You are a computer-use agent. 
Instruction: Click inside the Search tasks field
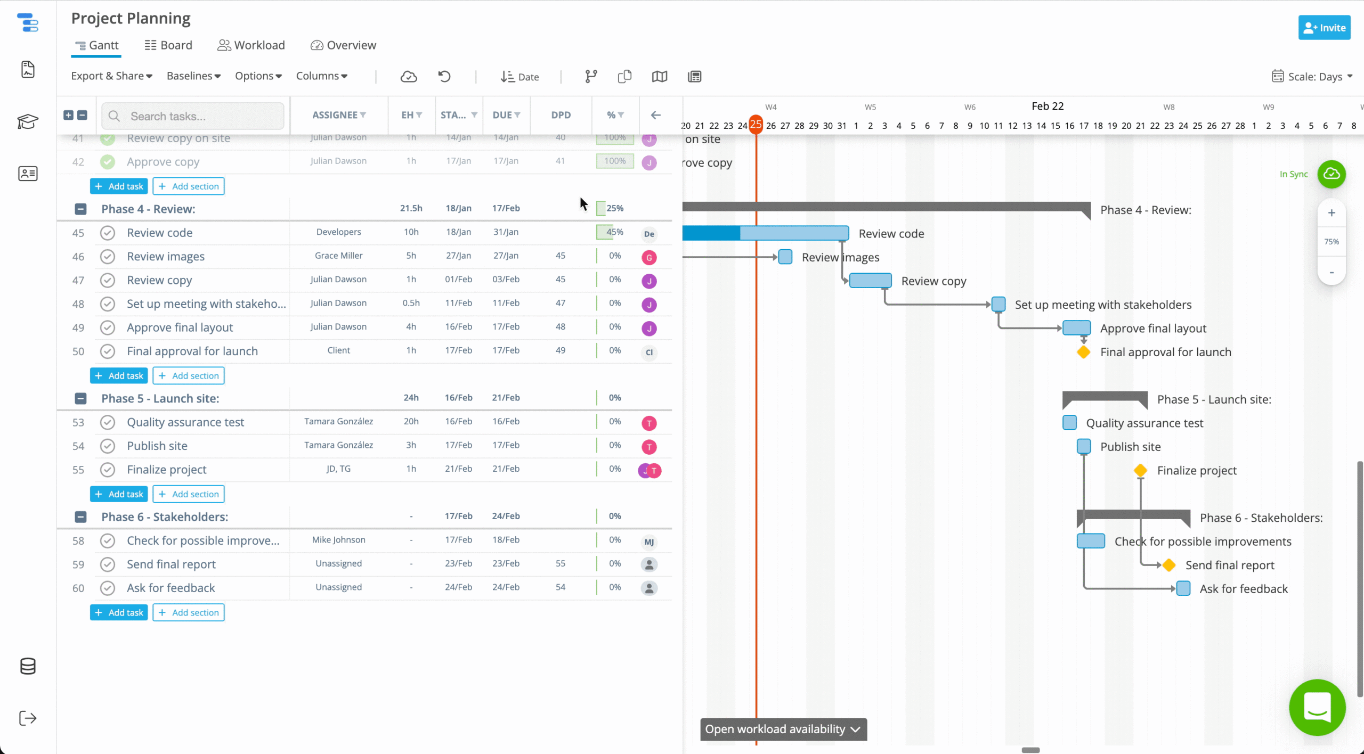pos(192,116)
